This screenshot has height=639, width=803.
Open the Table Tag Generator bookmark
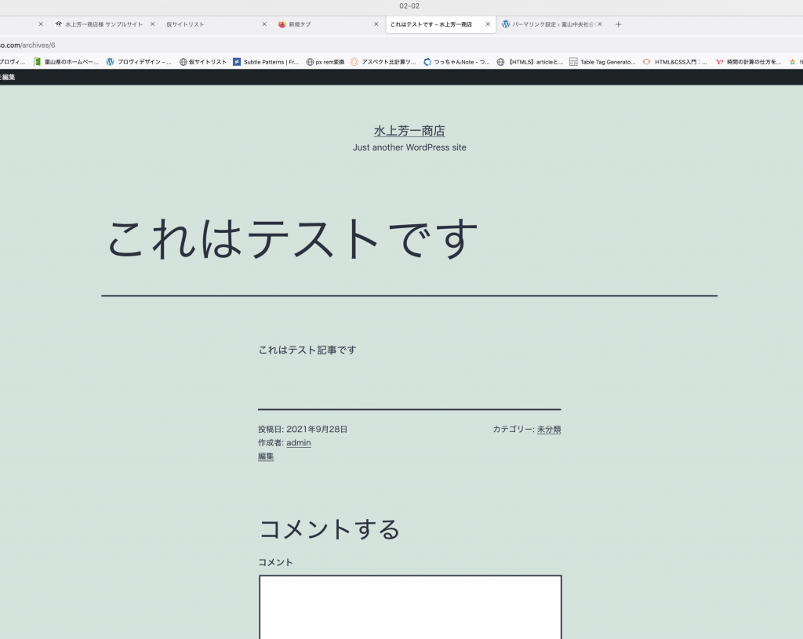coord(602,62)
